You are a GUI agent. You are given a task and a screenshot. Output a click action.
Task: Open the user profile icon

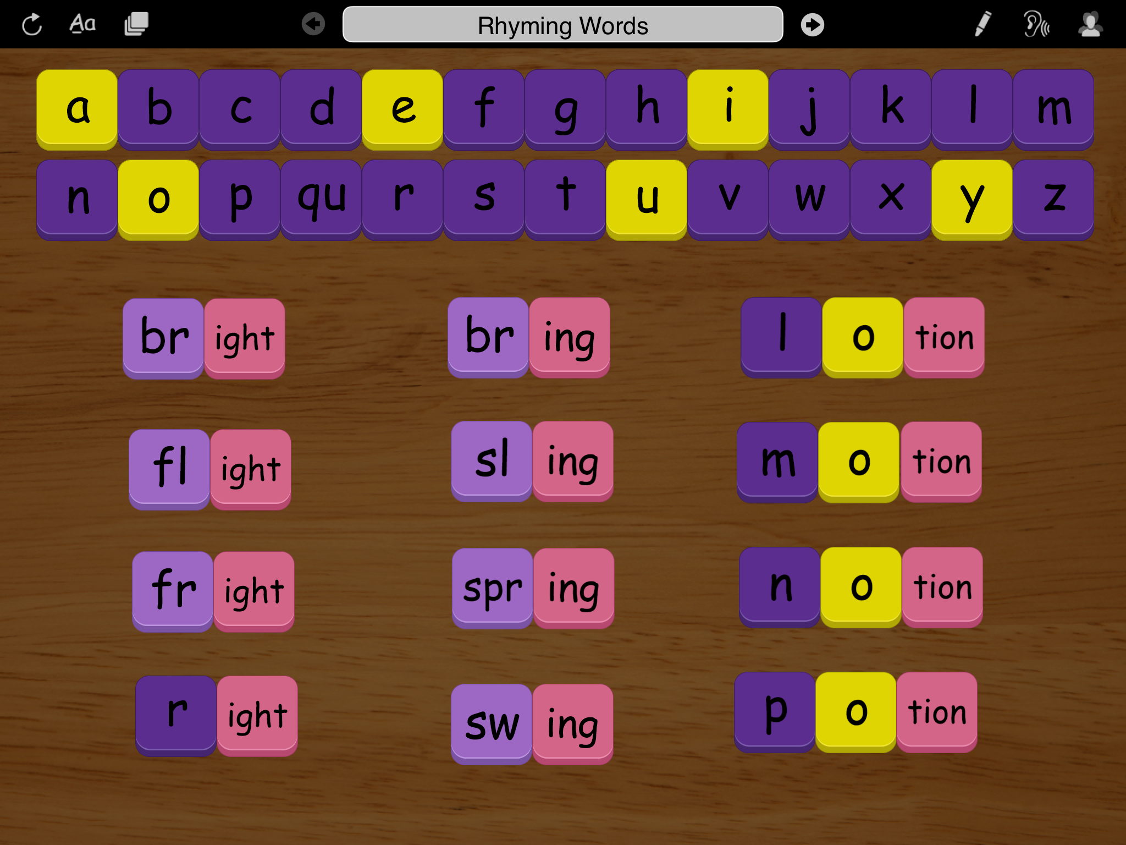coord(1090,25)
